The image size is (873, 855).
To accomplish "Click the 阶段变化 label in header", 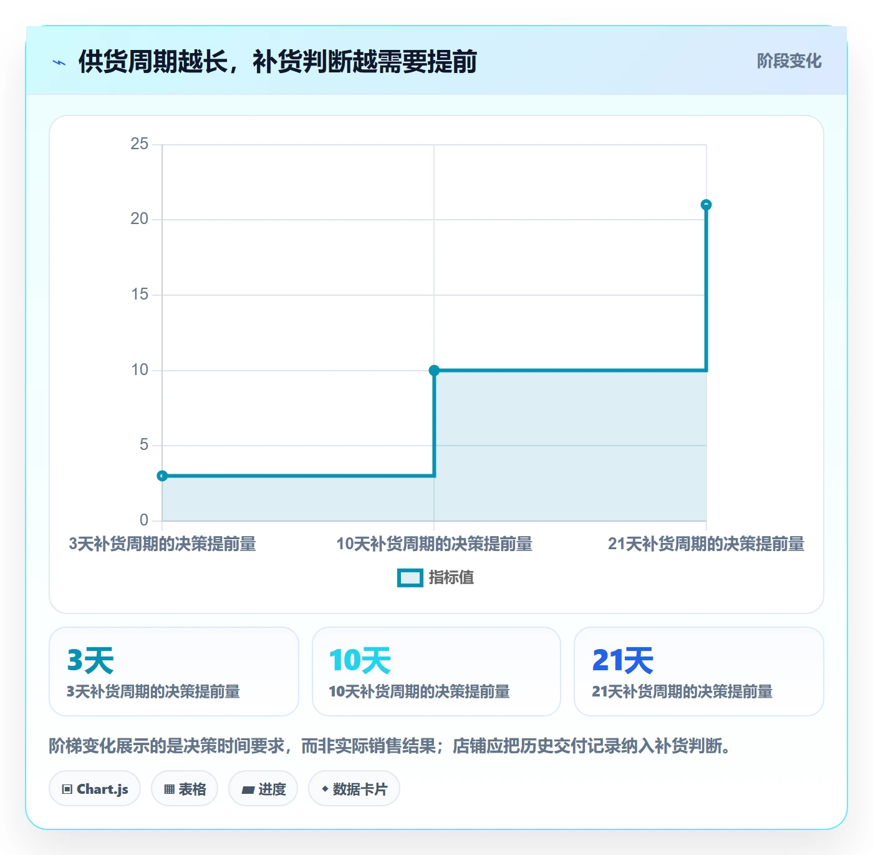I will pyautogui.click(x=789, y=61).
